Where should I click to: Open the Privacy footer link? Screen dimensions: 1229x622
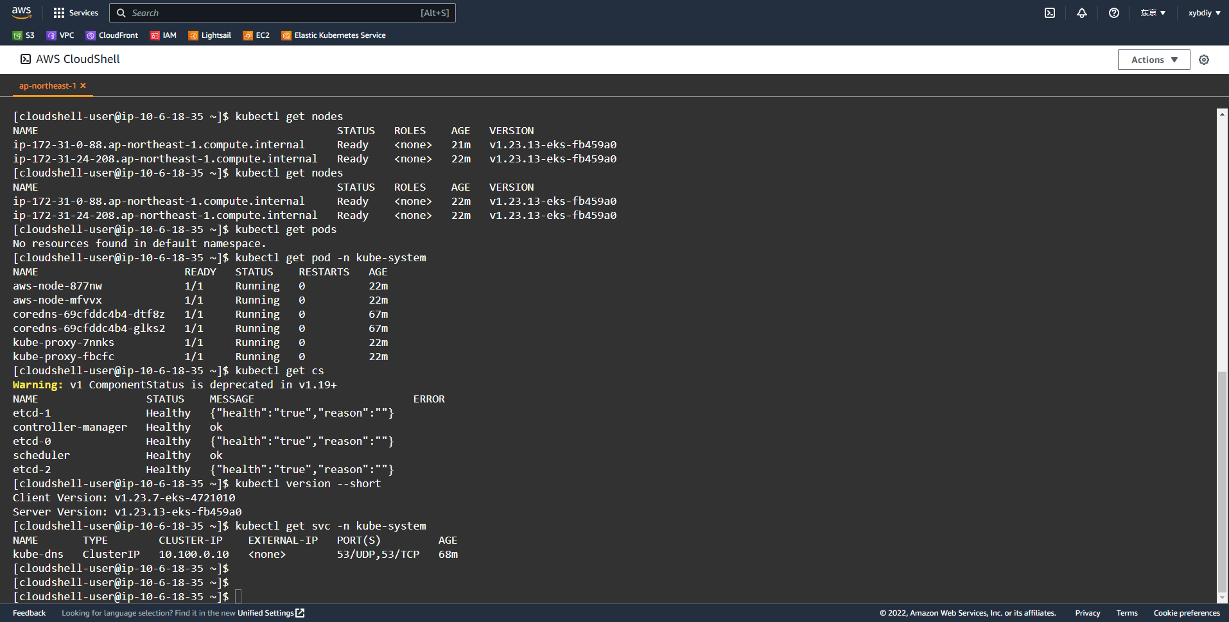(1088, 613)
